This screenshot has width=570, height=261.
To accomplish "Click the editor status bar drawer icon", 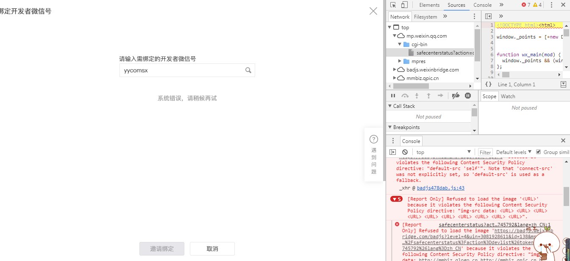I will [563, 85].
